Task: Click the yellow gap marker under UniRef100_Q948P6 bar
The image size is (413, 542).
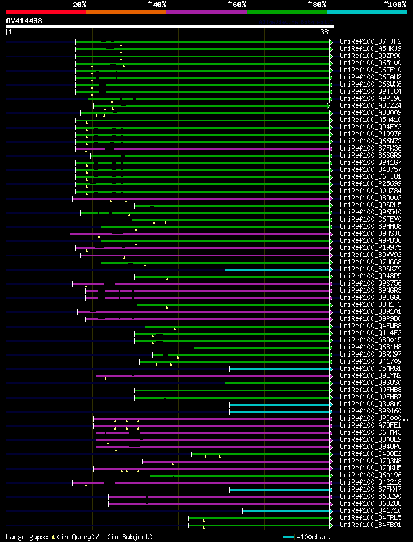Action: point(116,450)
